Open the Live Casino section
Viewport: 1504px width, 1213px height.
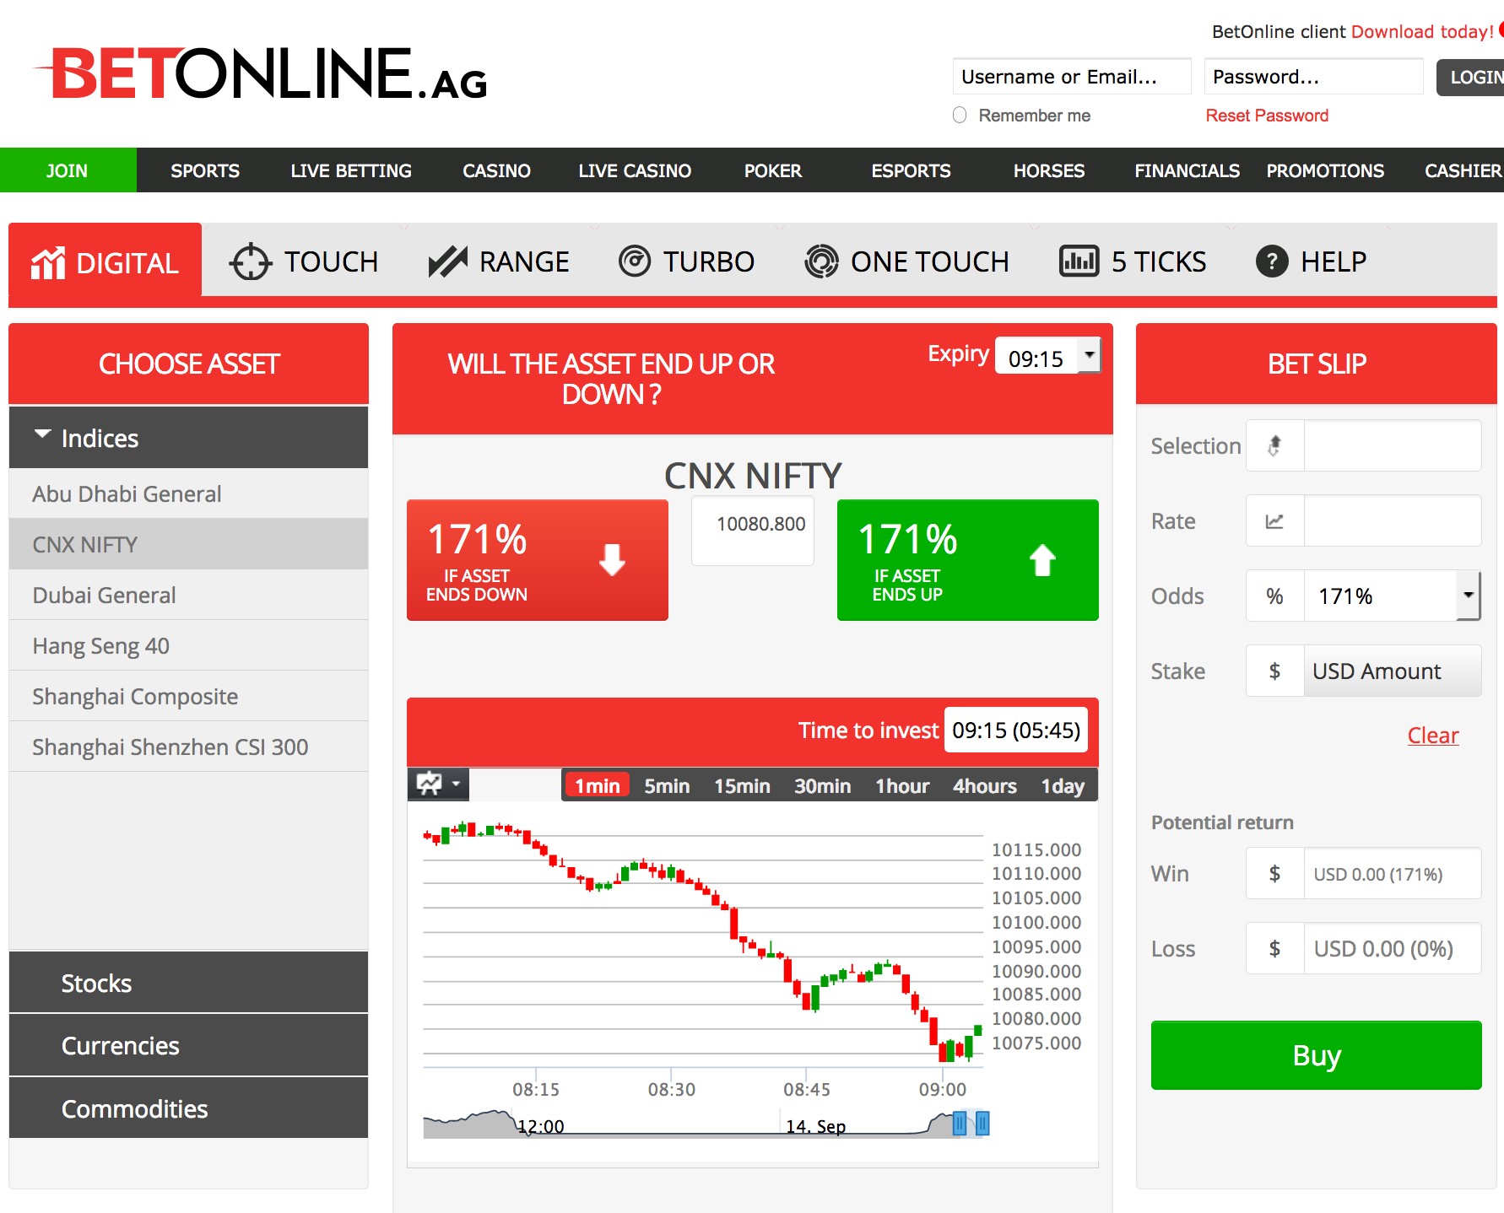[x=635, y=170]
